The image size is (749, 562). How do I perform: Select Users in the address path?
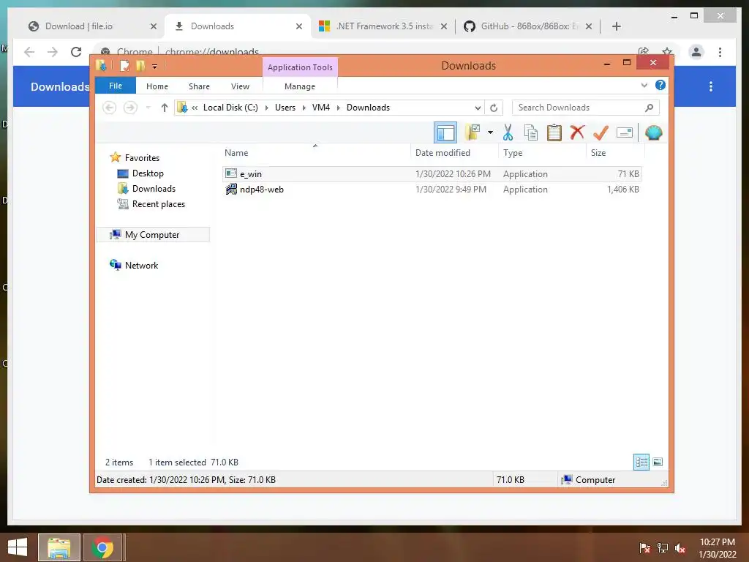pyautogui.click(x=285, y=108)
